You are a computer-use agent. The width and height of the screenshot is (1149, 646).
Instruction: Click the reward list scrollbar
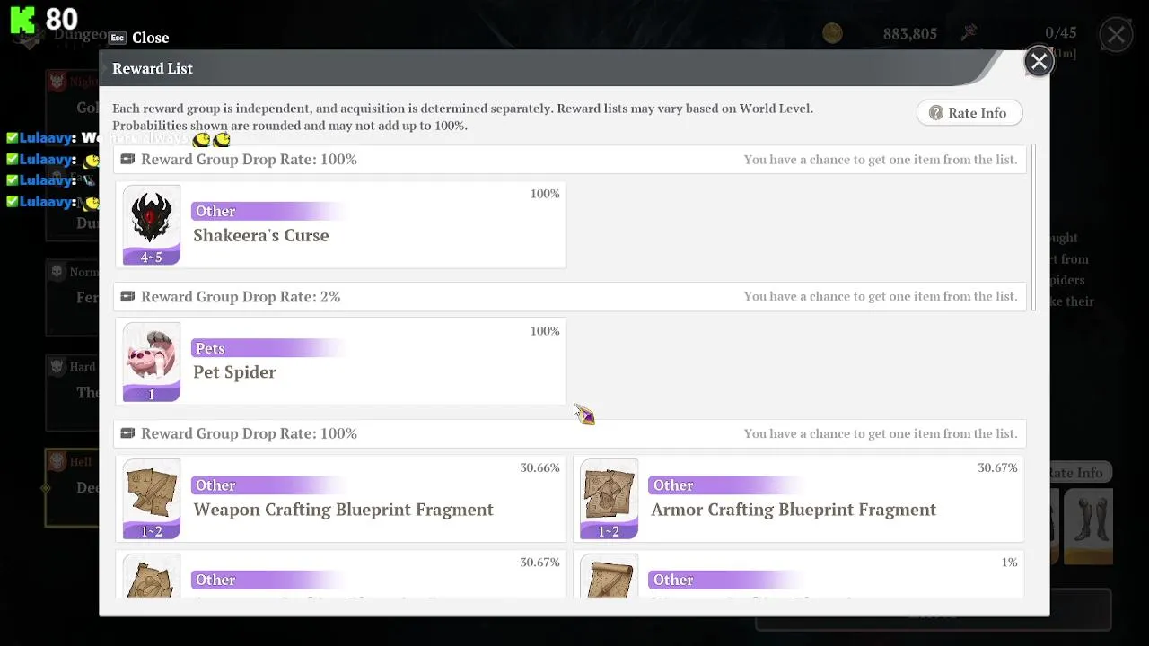1034,228
